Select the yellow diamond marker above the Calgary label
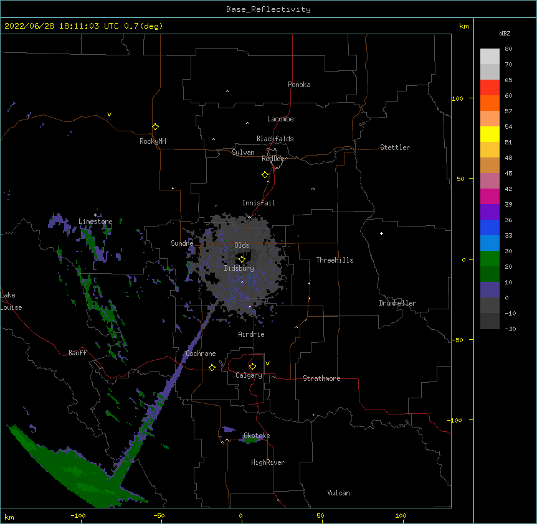 [252, 367]
